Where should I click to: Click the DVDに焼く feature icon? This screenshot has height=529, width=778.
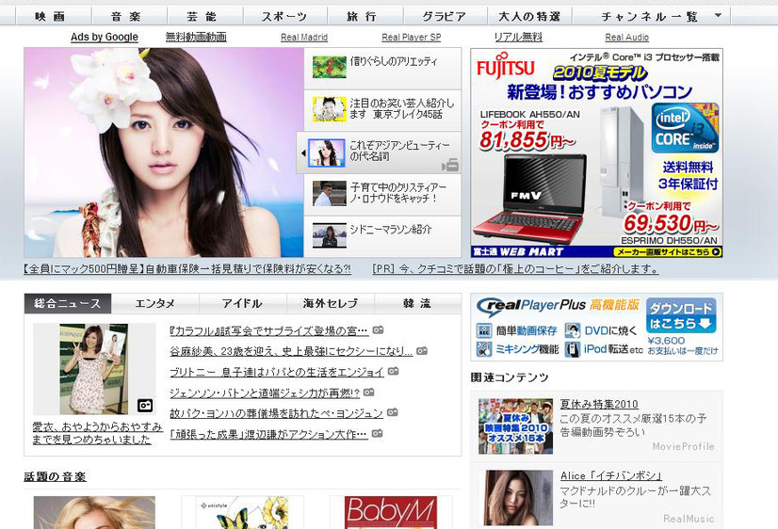coord(573,330)
